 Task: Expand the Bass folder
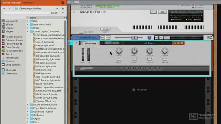[x=28, y=21]
